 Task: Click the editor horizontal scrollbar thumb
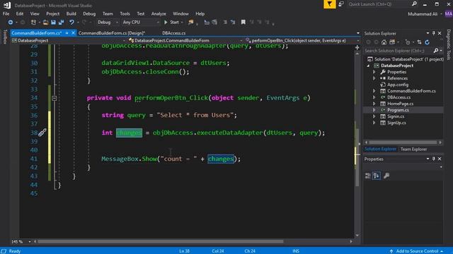point(161,241)
